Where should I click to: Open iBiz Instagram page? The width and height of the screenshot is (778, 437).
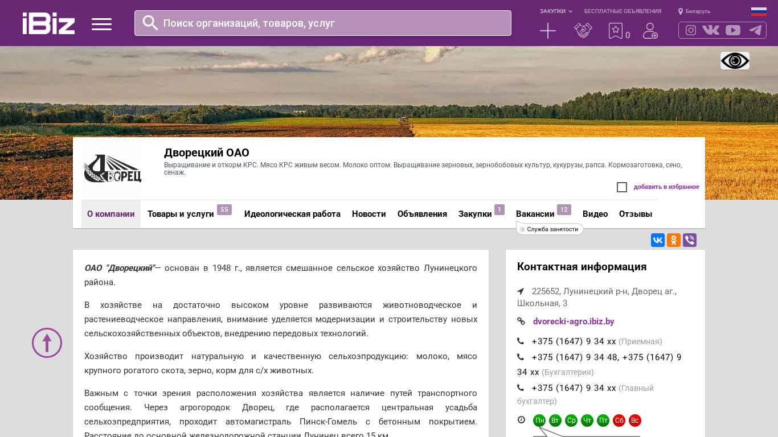pyautogui.click(x=690, y=30)
